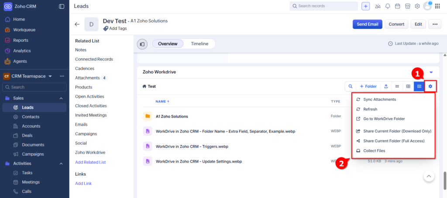Expand the CRM Teamspace dropdown
The width and height of the screenshot is (447, 198).
pos(51,76)
